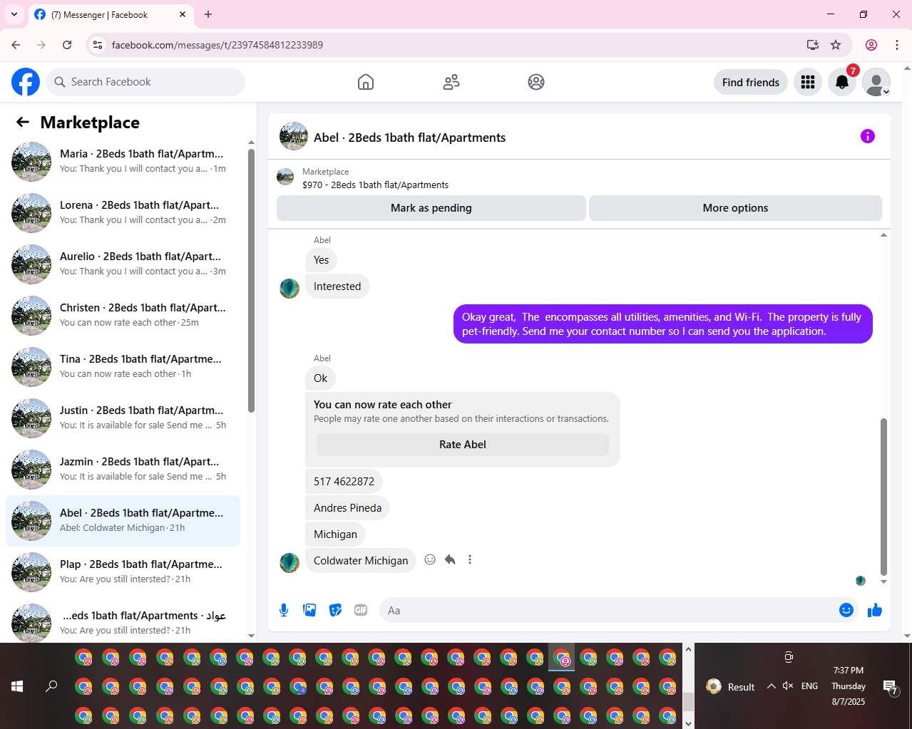The height and width of the screenshot is (729, 912).
Task: Open the Groups icon in top navigation
Action: point(536,82)
